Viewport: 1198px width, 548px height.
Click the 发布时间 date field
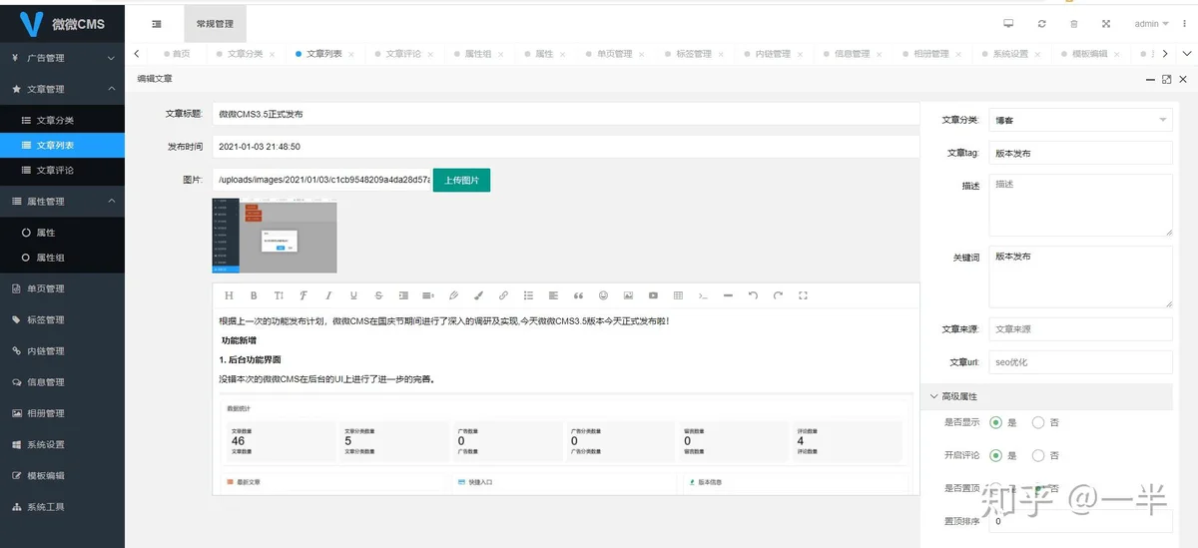pos(565,147)
